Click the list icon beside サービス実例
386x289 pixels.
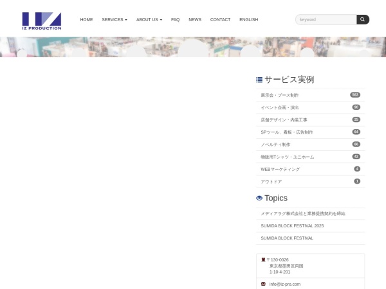coord(259,80)
